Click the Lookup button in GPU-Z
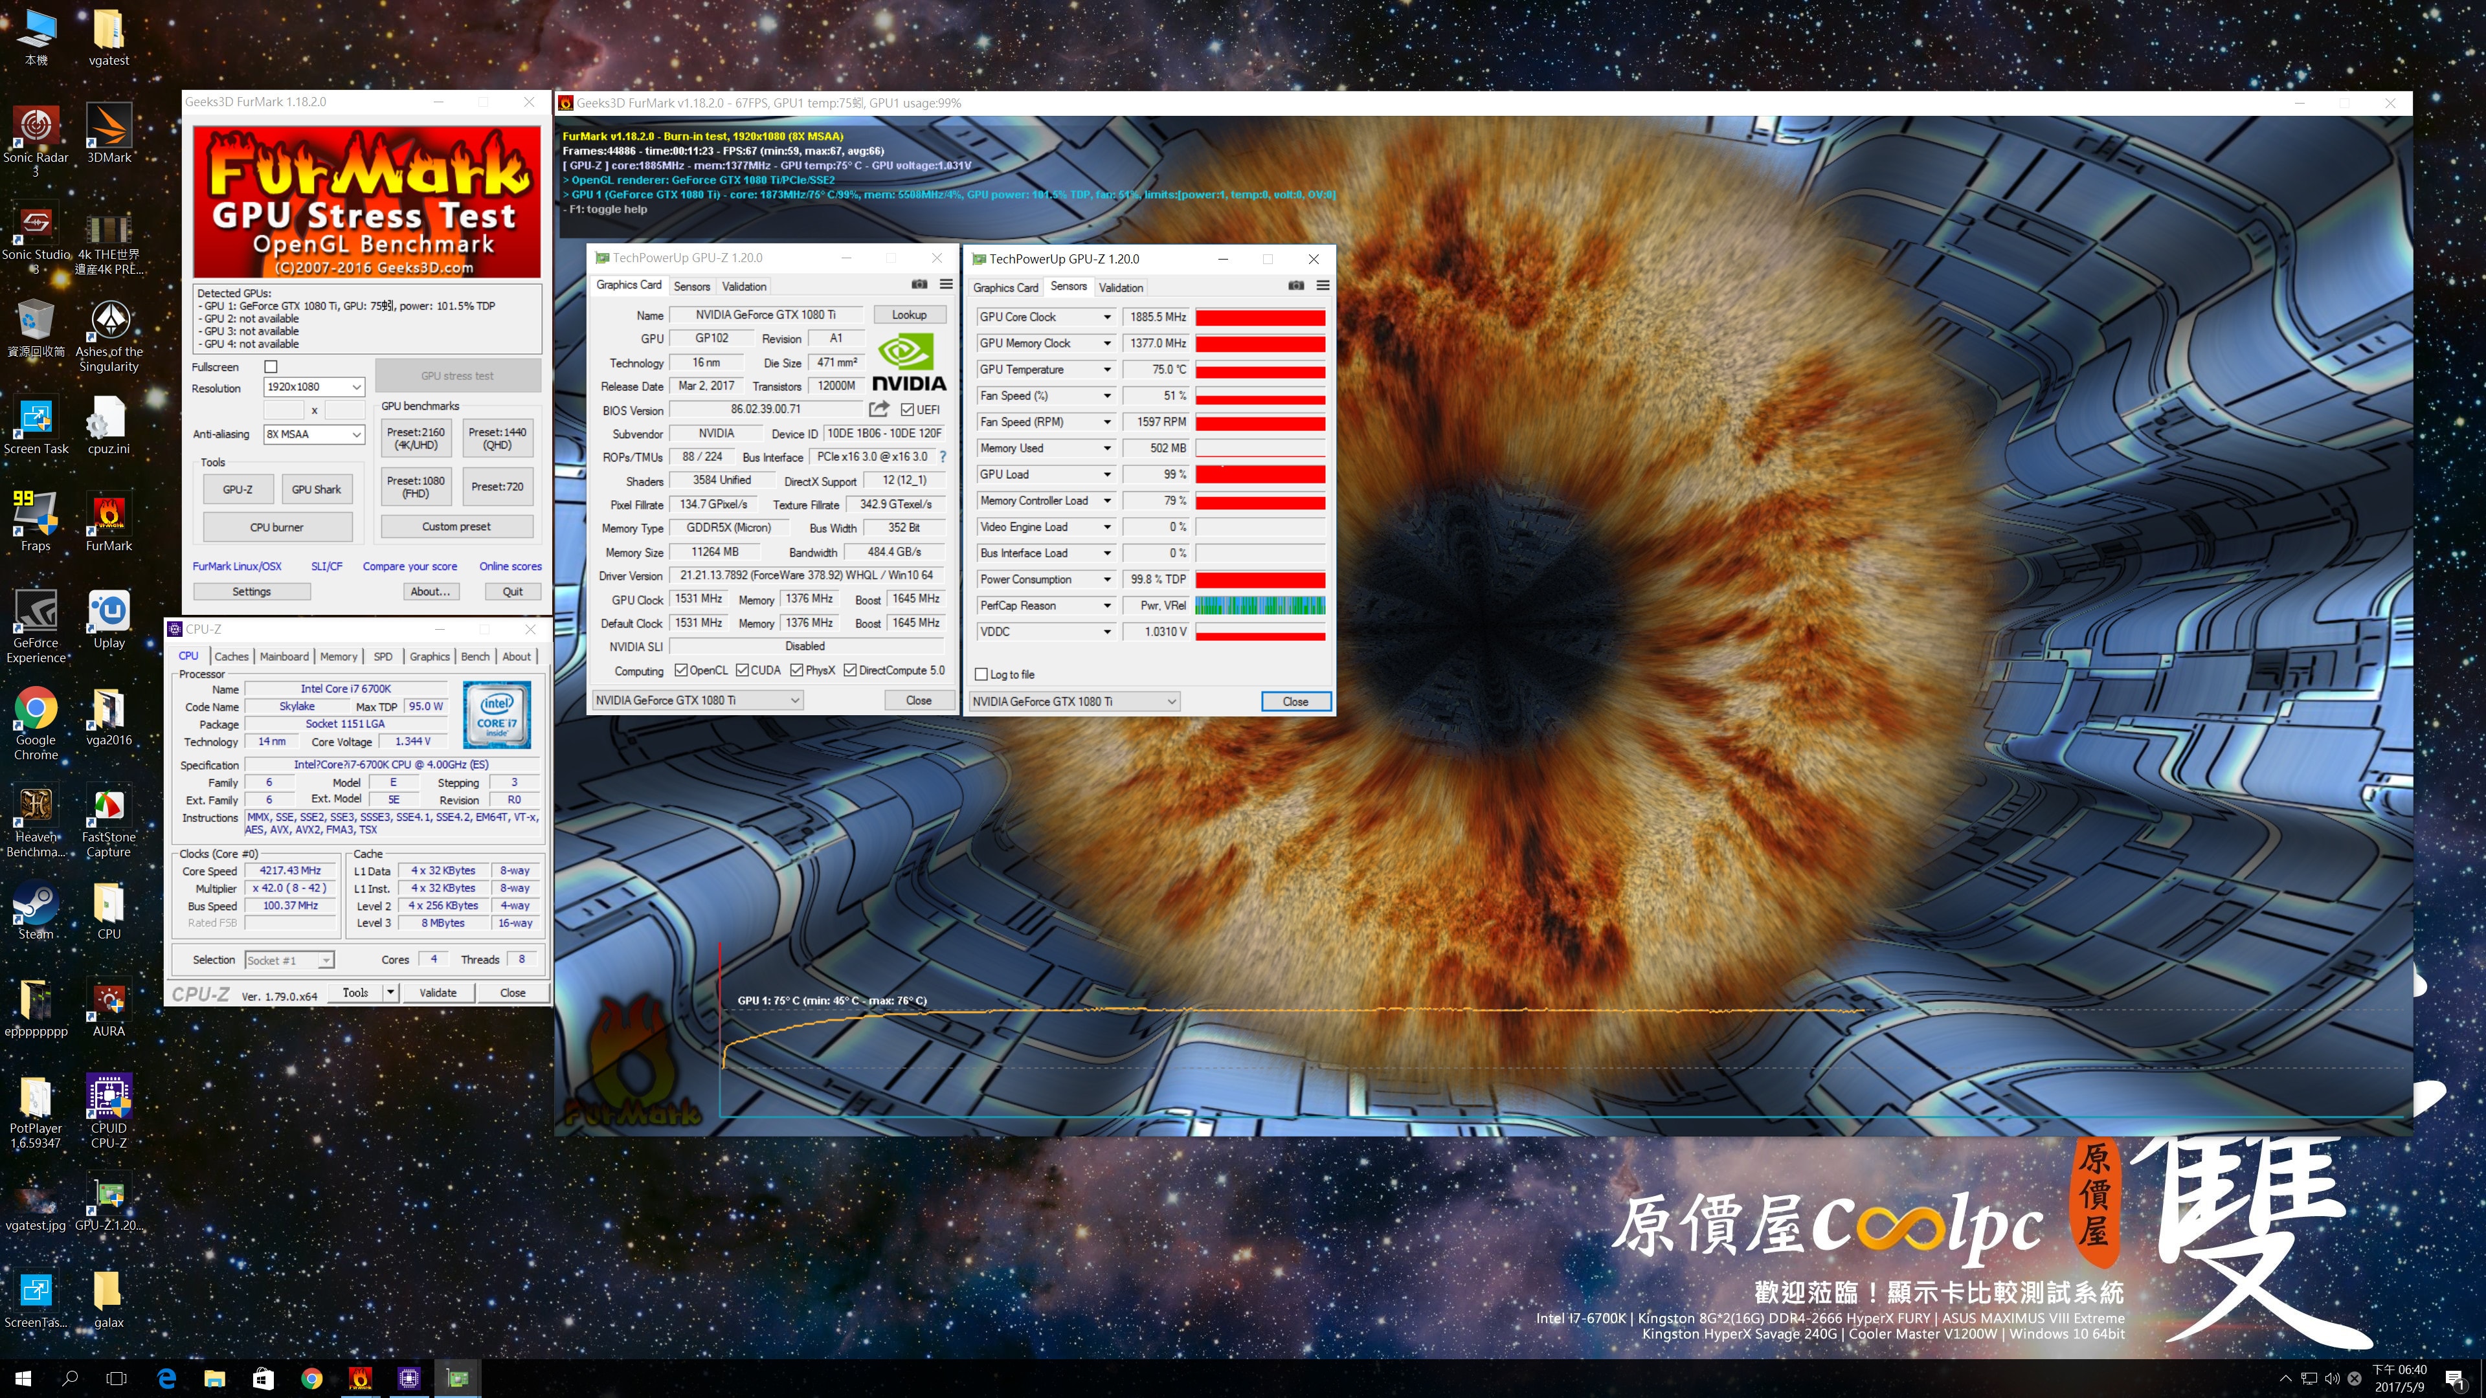Screen dimensions: 2486x1398 (x=909, y=315)
